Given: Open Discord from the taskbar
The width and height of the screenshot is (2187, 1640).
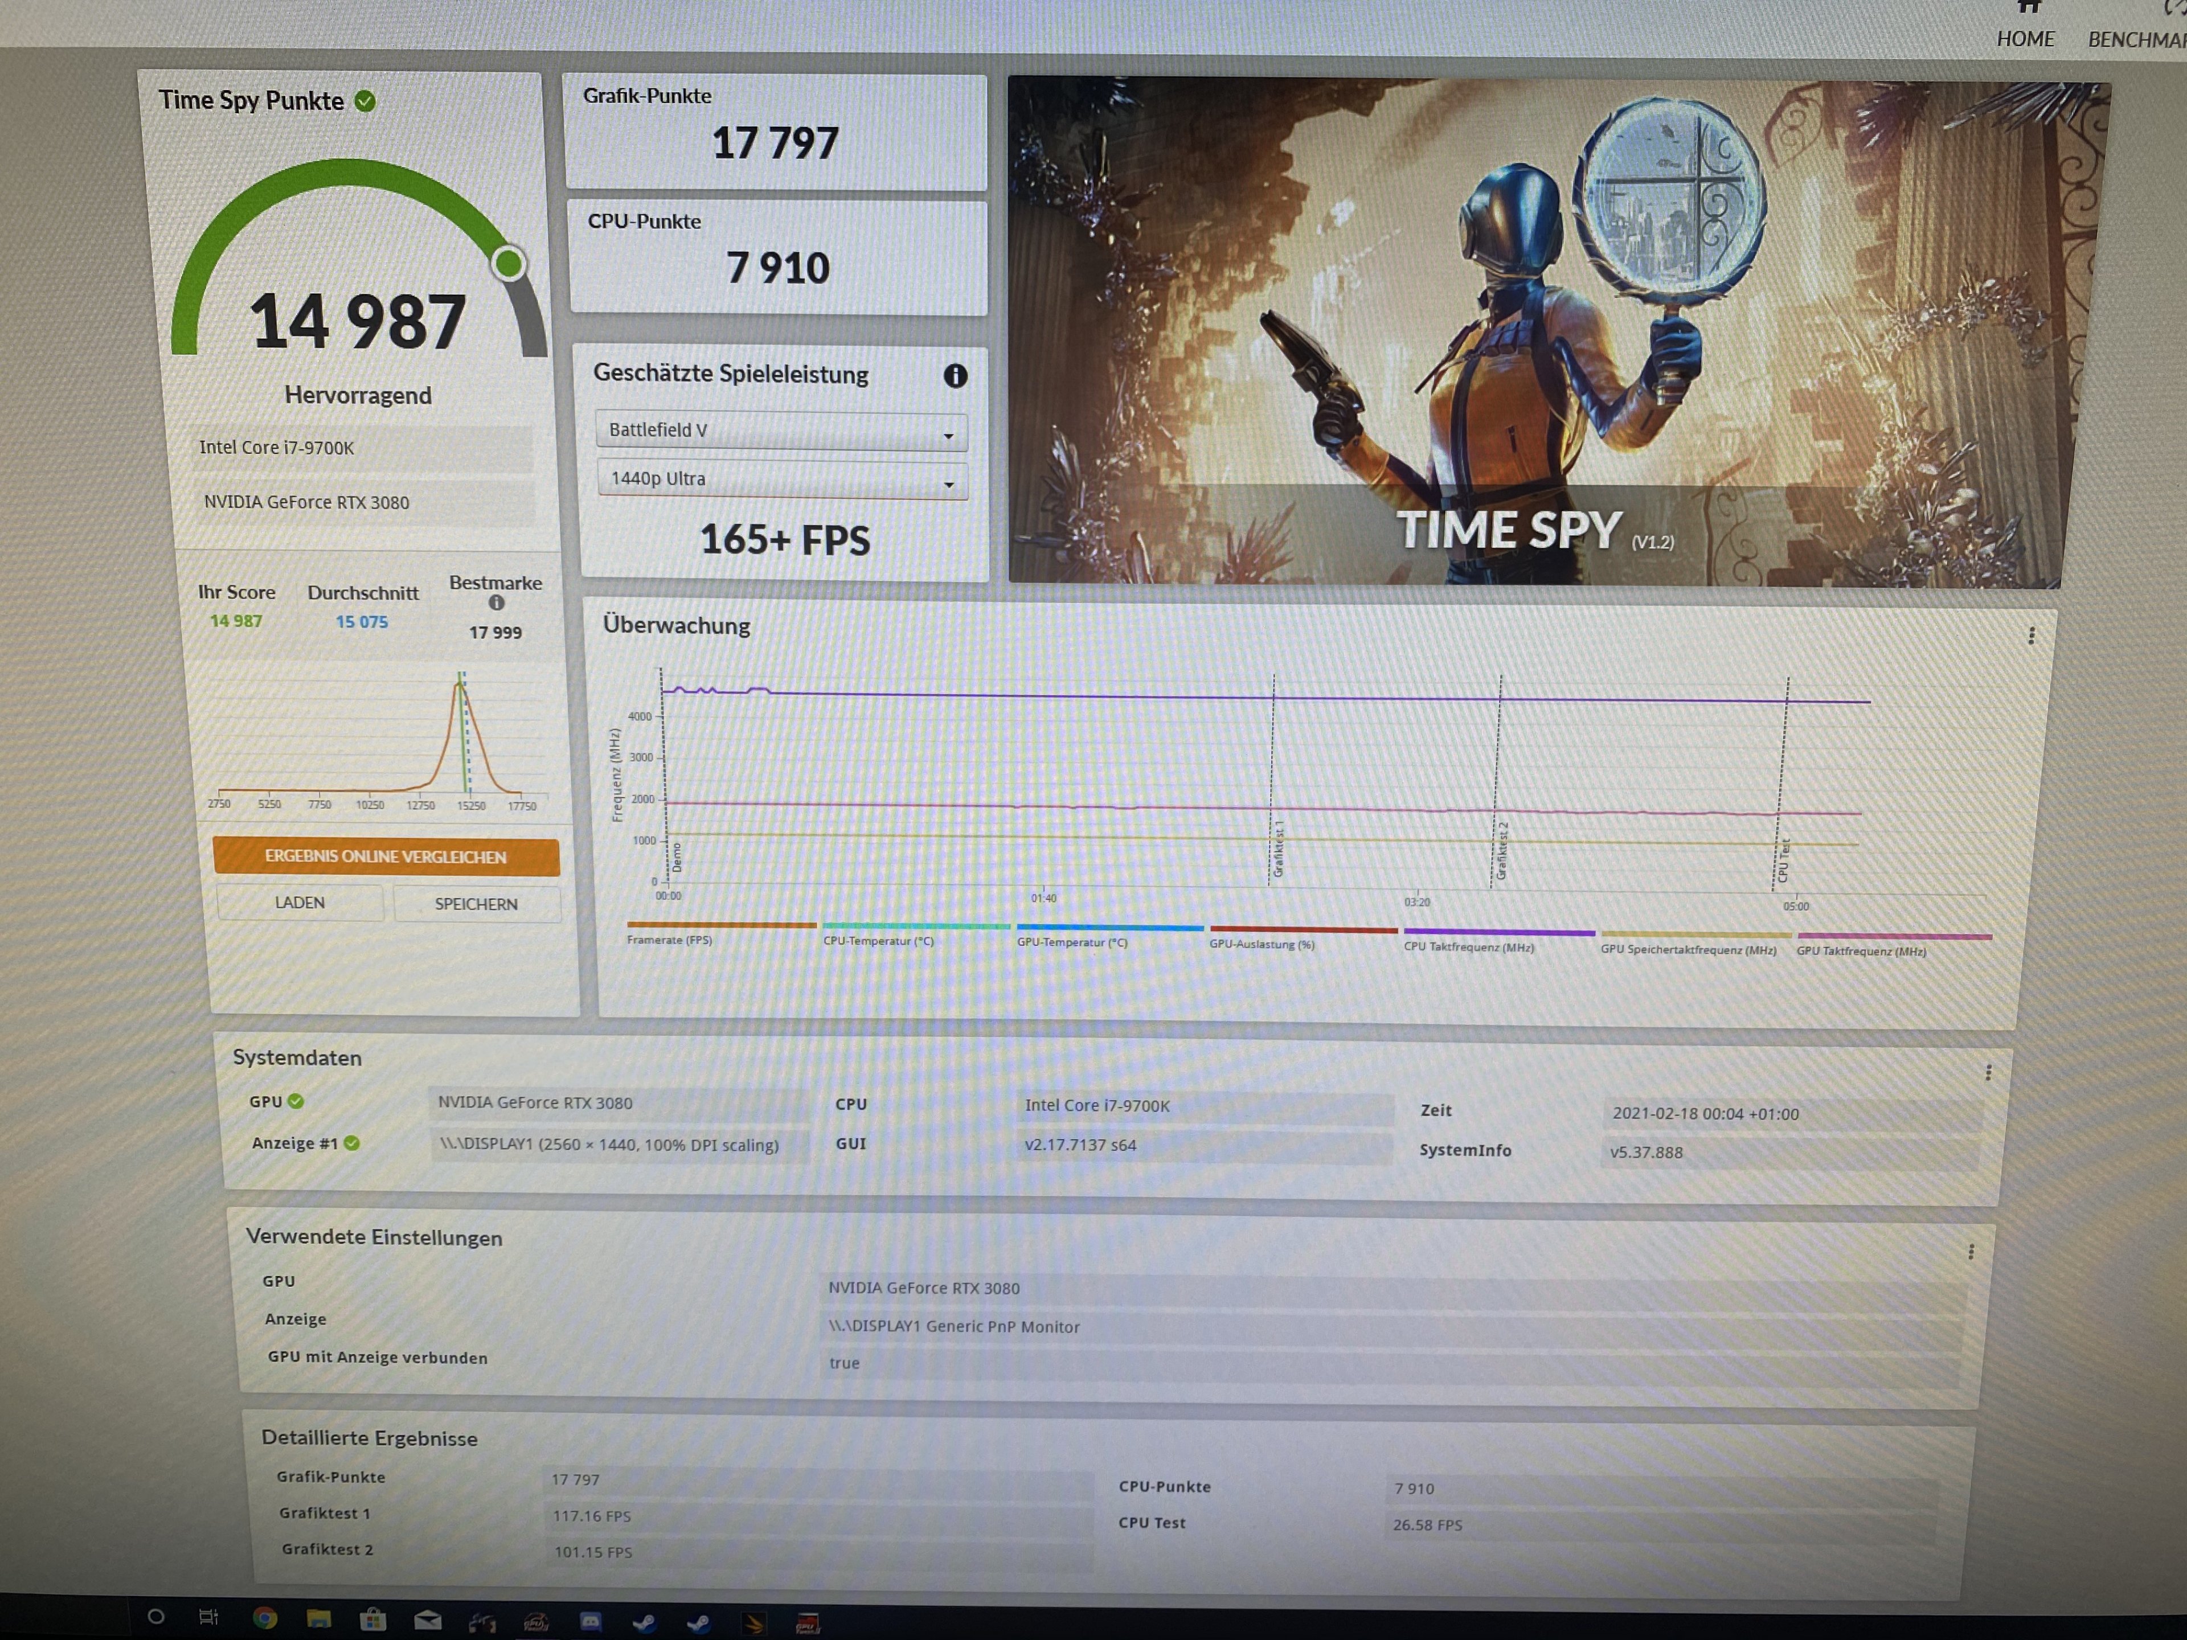Looking at the screenshot, I should pyautogui.click(x=590, y=1621).
